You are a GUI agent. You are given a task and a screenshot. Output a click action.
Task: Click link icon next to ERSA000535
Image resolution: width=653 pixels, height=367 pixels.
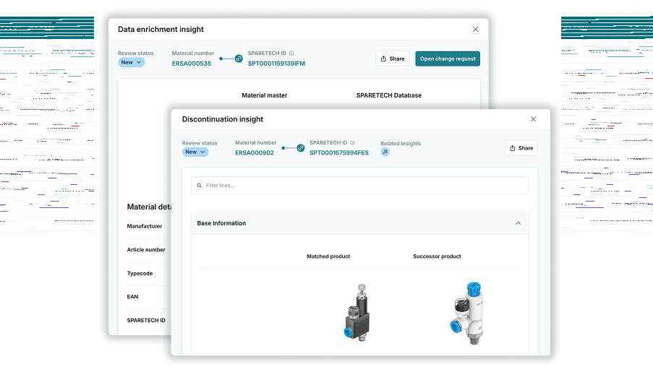click(239, 59)
